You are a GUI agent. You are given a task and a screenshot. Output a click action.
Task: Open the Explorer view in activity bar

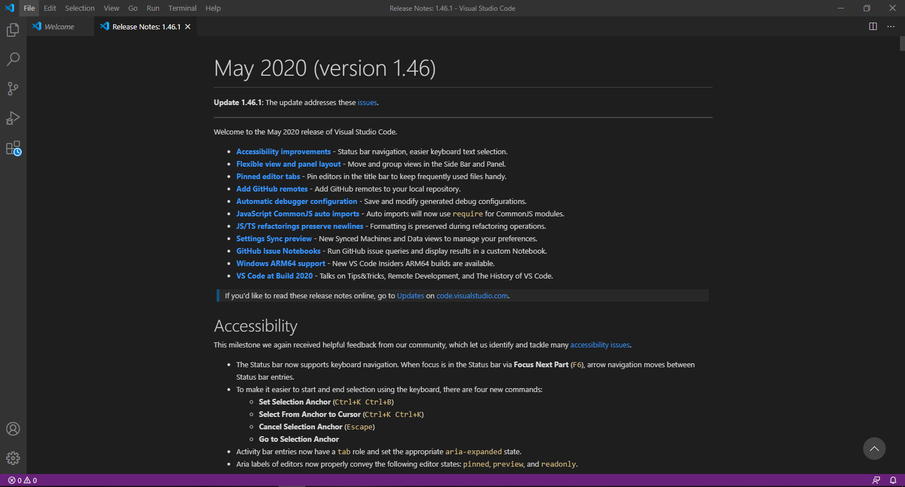13,30
